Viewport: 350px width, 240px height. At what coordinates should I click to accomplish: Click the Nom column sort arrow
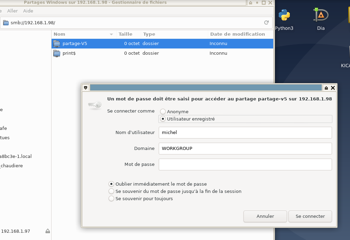[111, 34]
